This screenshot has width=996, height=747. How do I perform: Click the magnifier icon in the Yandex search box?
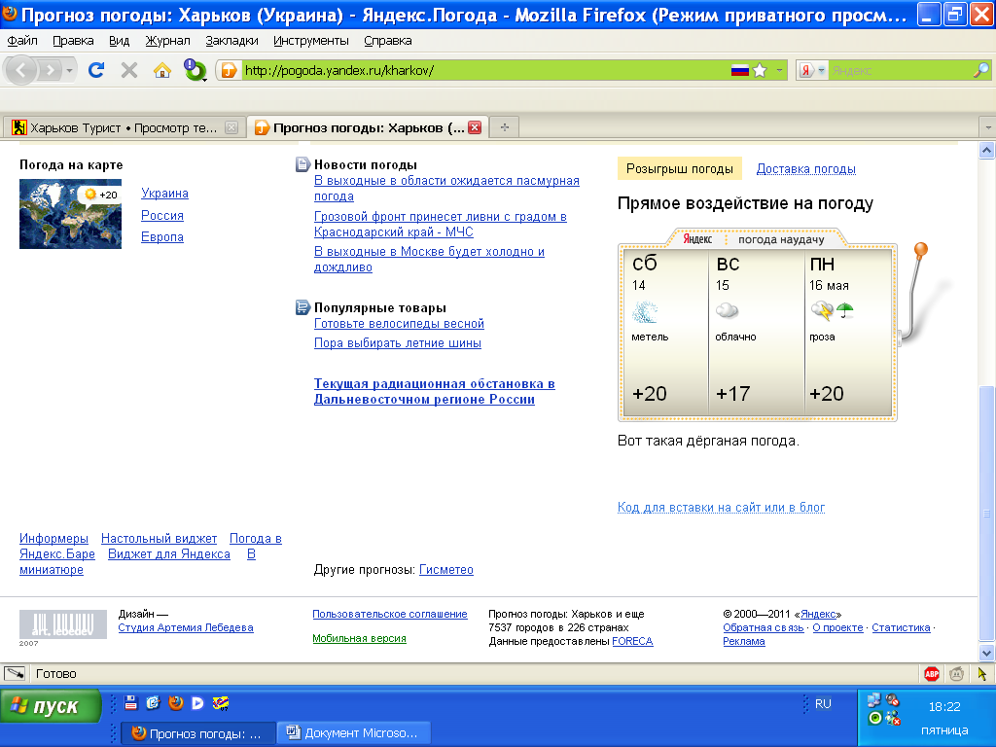pyautogui.click(x=981, y=70)
